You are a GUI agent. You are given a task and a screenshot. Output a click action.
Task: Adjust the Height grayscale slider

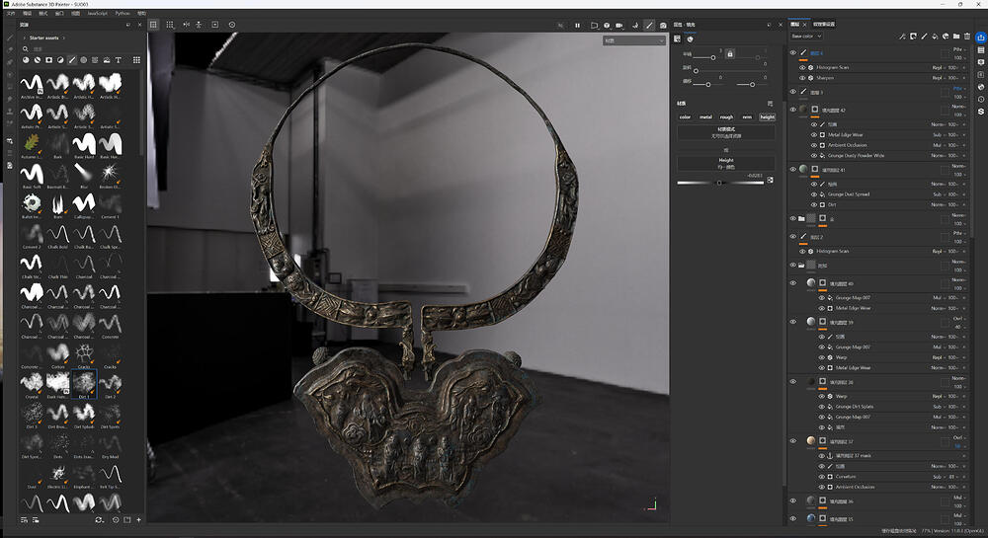719,183
